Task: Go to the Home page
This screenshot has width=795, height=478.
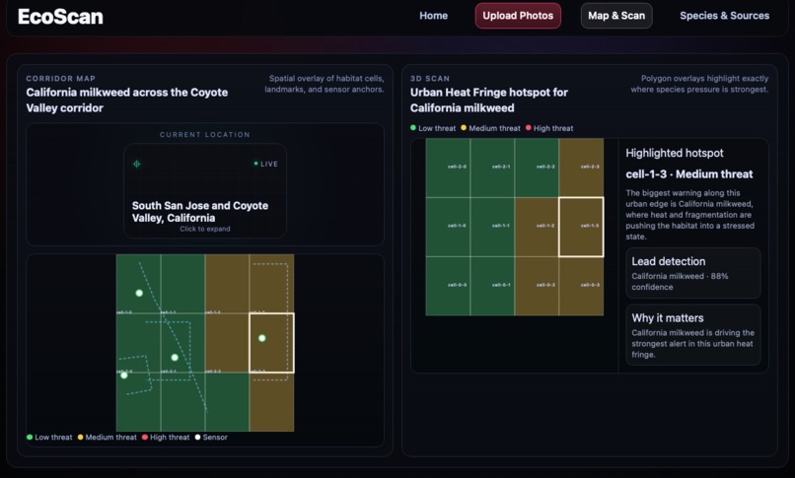Action: pyautogui.click(x=433, y=16)
